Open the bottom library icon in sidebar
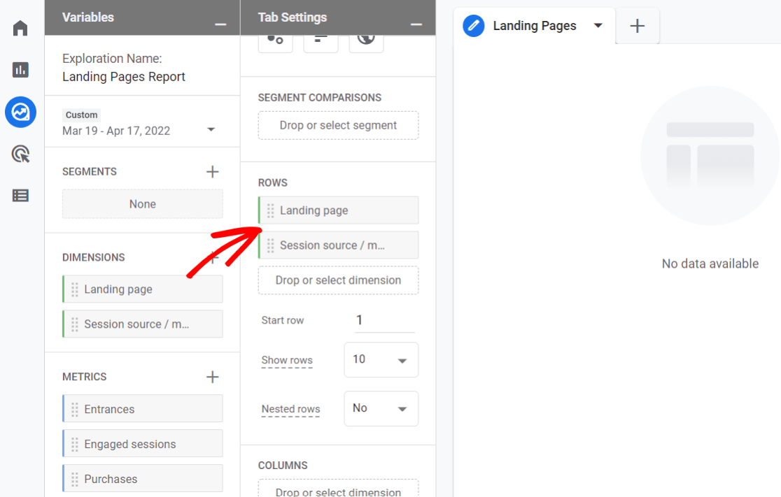 pos(20,196)
